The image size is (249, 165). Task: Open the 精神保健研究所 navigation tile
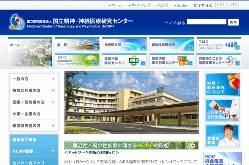(x=172, y=44)
